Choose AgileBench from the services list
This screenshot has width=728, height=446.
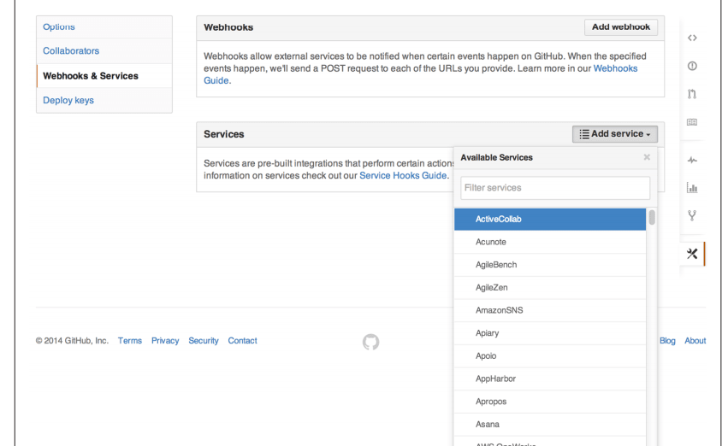[550, 265]
